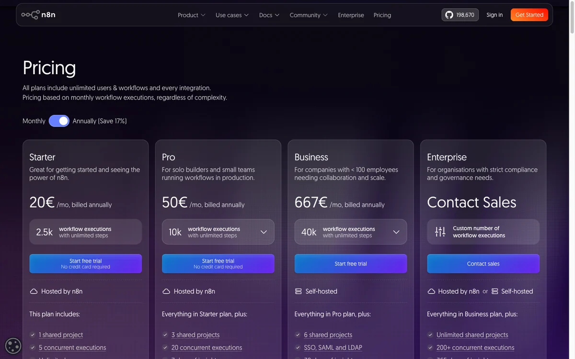
Task: Select the Monthly billing label
Action: 34,121
